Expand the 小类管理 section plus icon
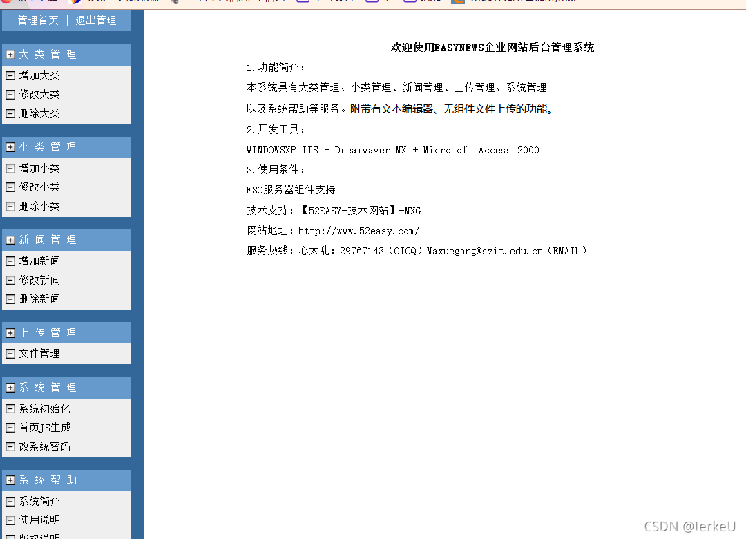This screenshot has width=746, height=539. coord(10,147)
